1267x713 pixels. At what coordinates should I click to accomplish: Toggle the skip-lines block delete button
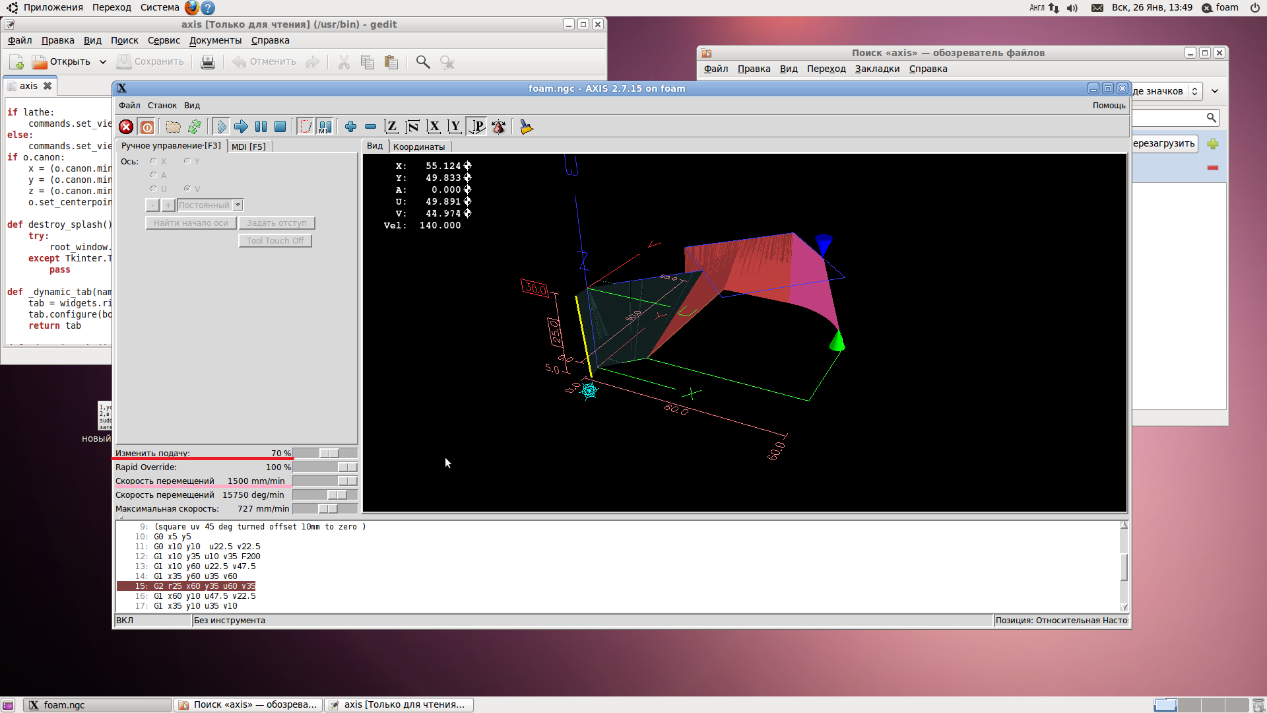[x=306, y=127]
